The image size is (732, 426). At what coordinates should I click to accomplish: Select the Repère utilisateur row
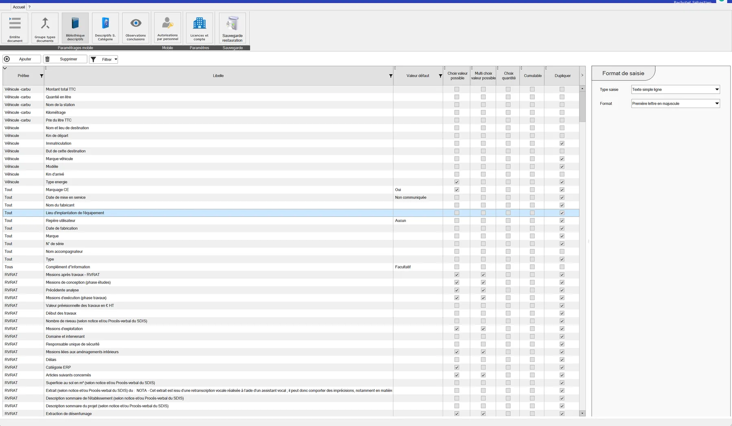point(291,221)
